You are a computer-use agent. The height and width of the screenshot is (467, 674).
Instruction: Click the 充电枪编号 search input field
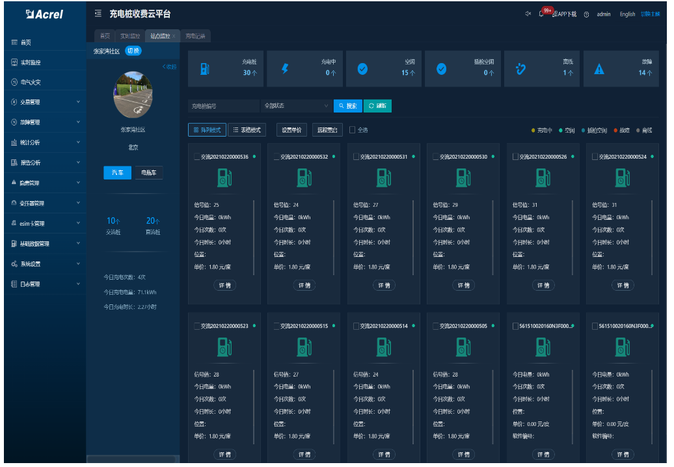tap(223, 105)
